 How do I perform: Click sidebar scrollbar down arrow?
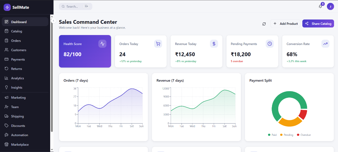point(52,149)
